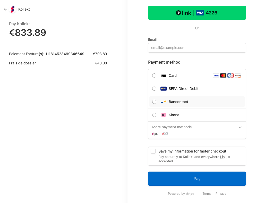The image size is (264, 203).
Task: Click the blue Pay button
Action: coord(197,179)
